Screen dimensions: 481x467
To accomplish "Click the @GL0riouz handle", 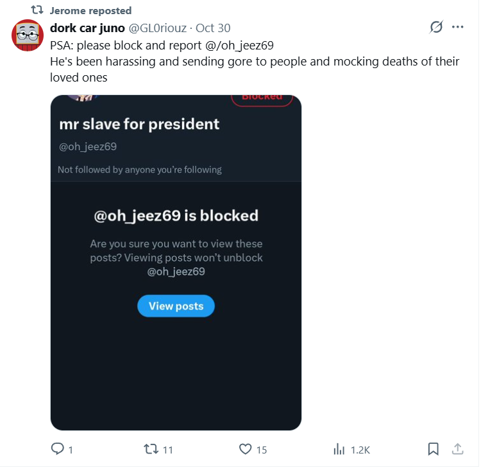I will (x=158, y=28).
